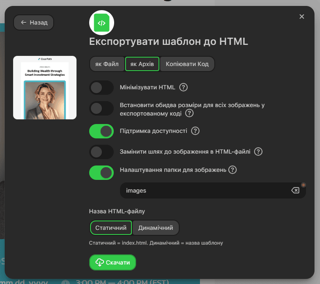Turn off 'Налаштування папки для зображень' toggle
320x284 pixels.
pos(101,173)
